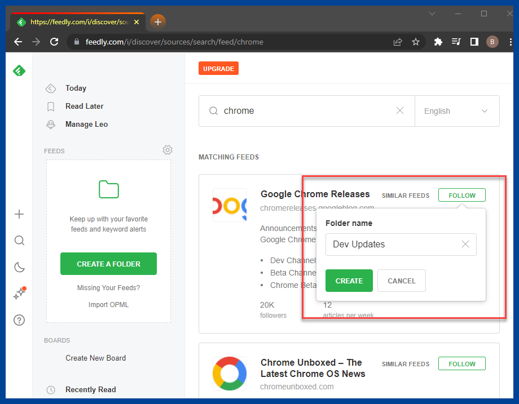This screenshot has height=404, width=519.
Task: Click CREATE A FOLDER button
Action: click(x=108, y=264)
